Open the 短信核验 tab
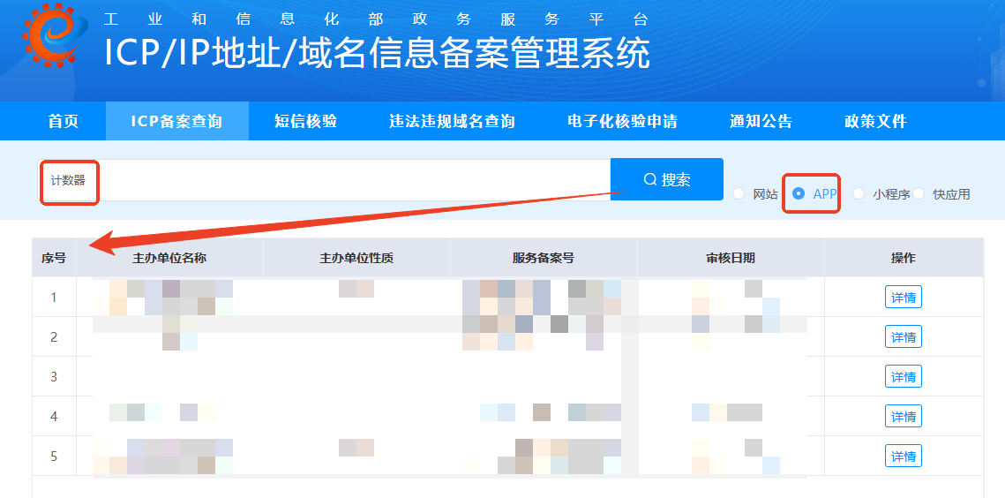The image size is (1005, 498). [305, 121]
